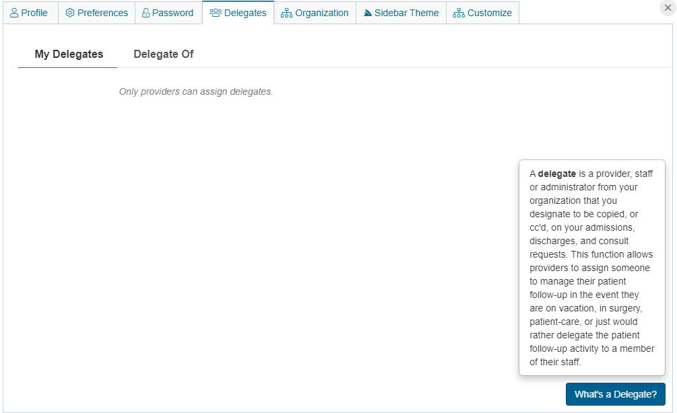
Task: Open the Profile tab
Action: pyautogui.click(x=34, y=13)
